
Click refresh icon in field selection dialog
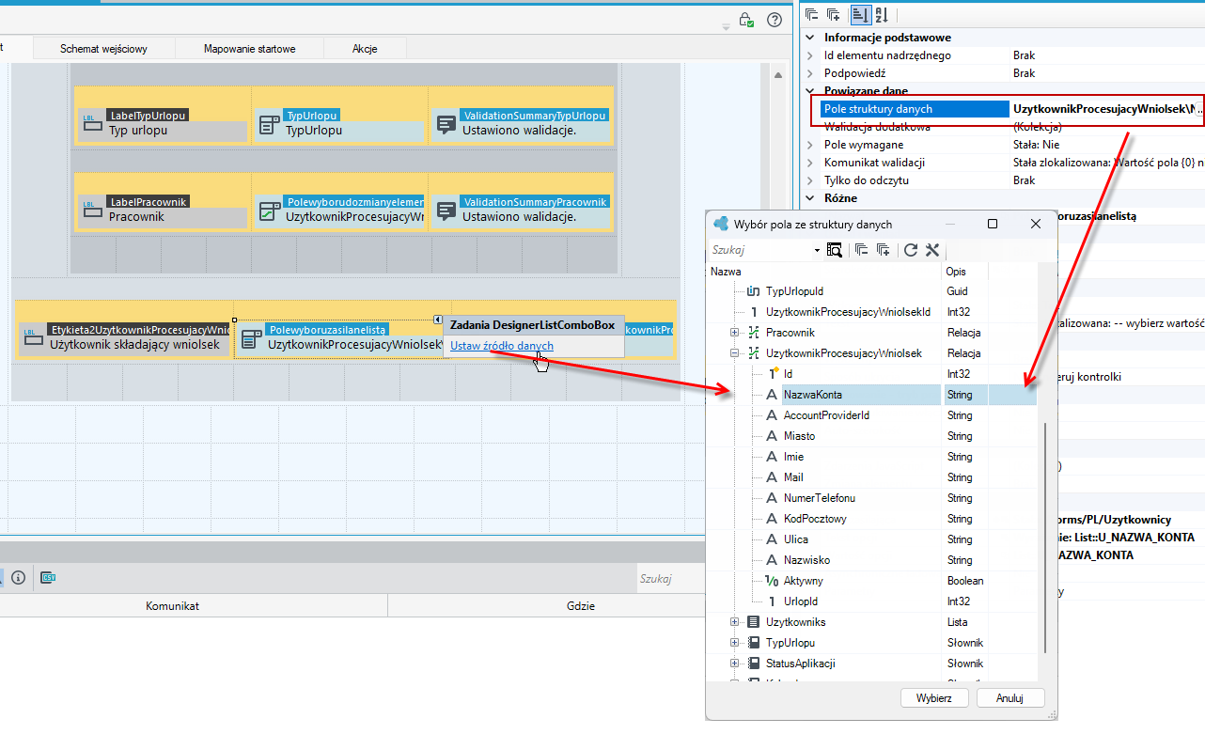tap(910, 250)
